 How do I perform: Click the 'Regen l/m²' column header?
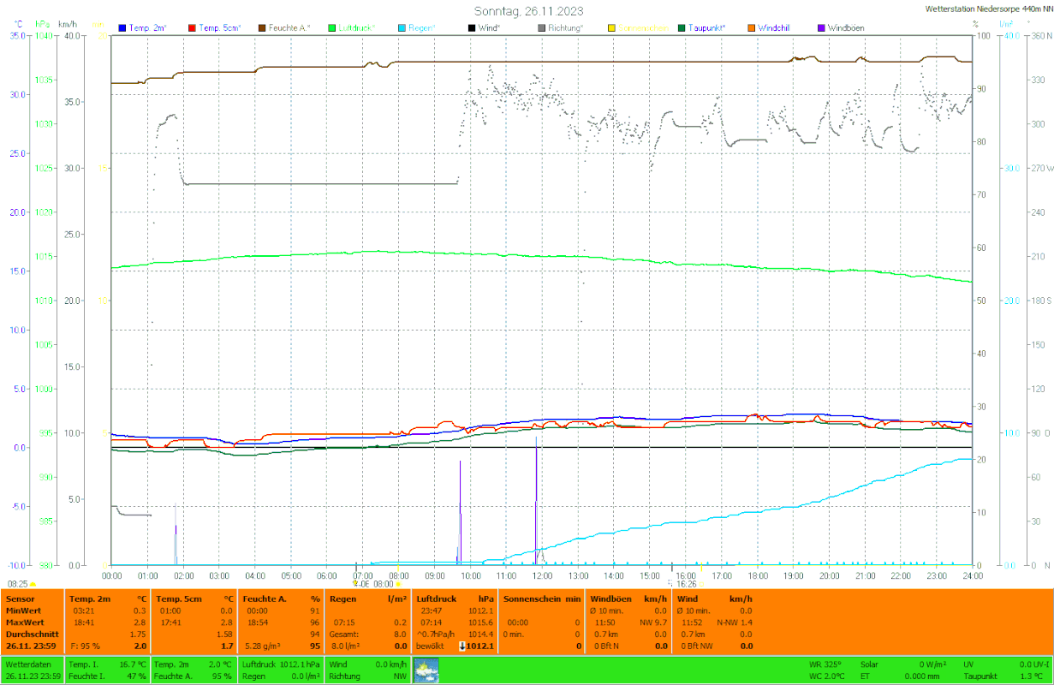[369, 599]
